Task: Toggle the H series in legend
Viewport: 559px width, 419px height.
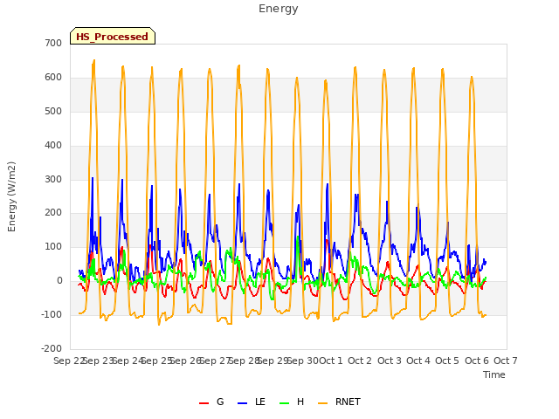Action: pos(292,402)
